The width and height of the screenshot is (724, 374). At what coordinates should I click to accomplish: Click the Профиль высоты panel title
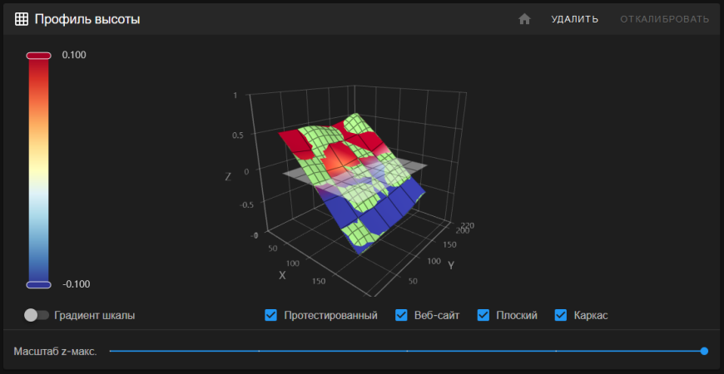[87, 19]
